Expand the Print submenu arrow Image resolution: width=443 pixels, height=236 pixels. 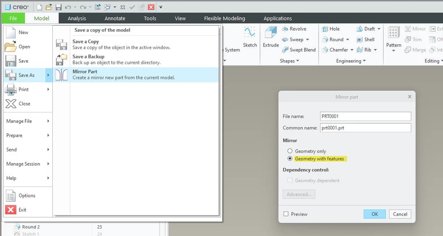click(x=48, y=89)
